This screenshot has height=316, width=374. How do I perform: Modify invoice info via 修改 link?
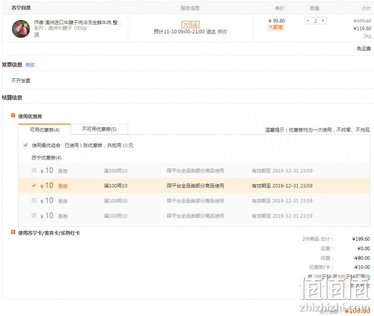pos(30,65)
